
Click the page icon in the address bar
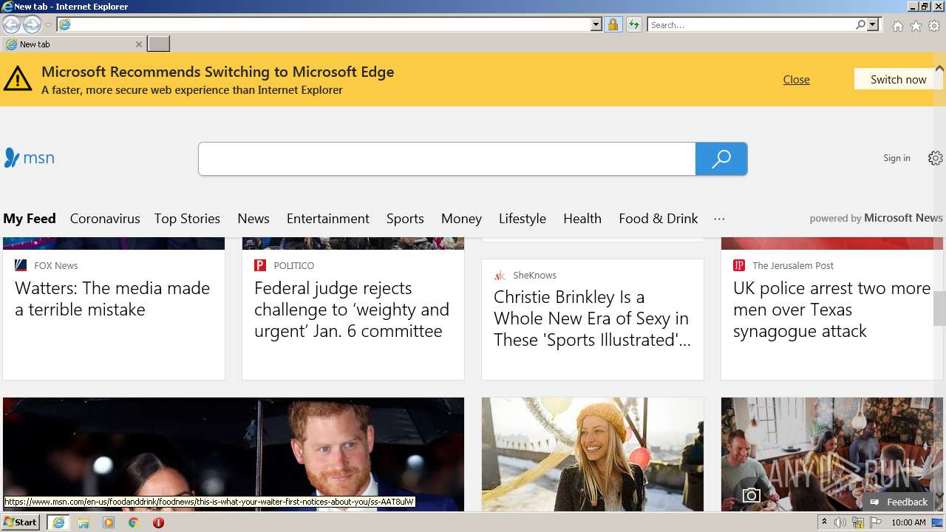click(64, 24)
